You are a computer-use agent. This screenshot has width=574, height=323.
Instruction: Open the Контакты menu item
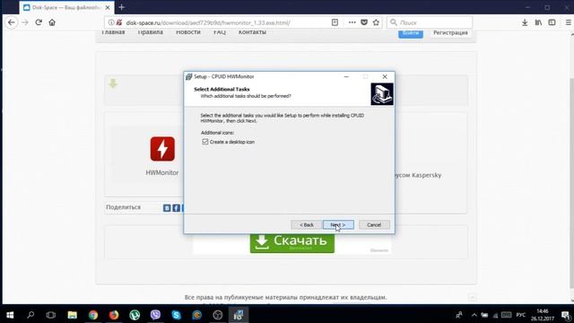point(252,32)
